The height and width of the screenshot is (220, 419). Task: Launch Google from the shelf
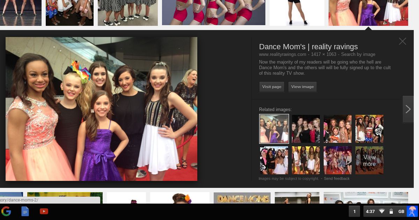tap(6, 211)
